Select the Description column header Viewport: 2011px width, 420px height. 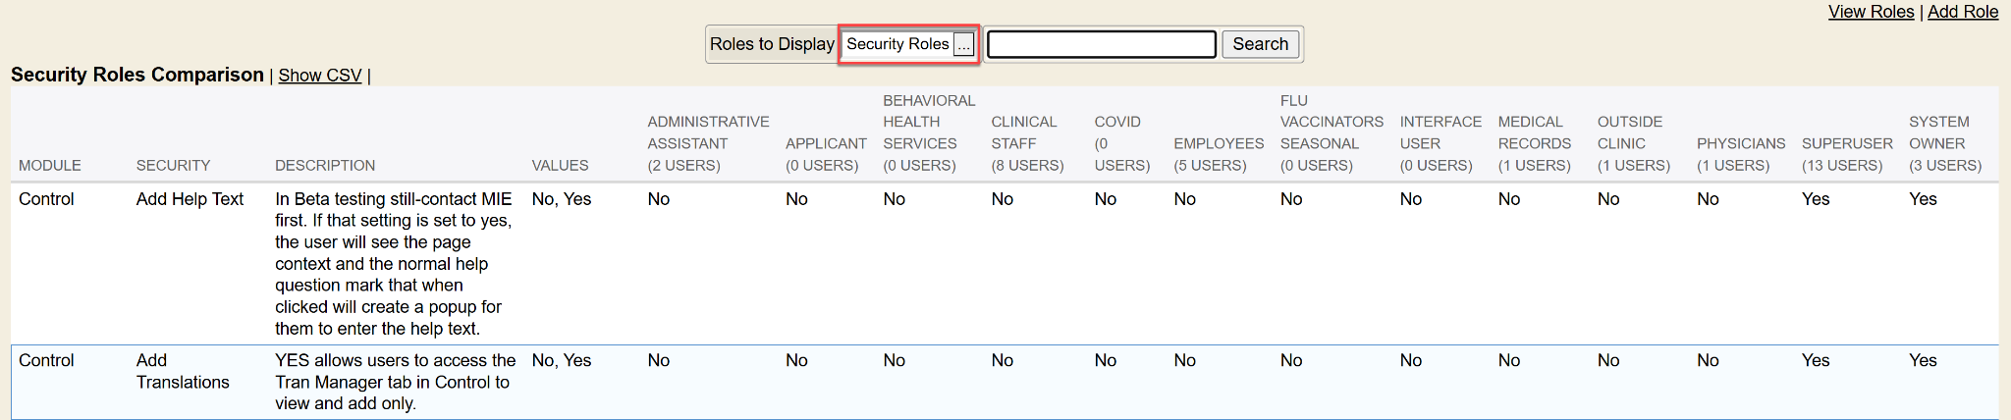point(325,165)
